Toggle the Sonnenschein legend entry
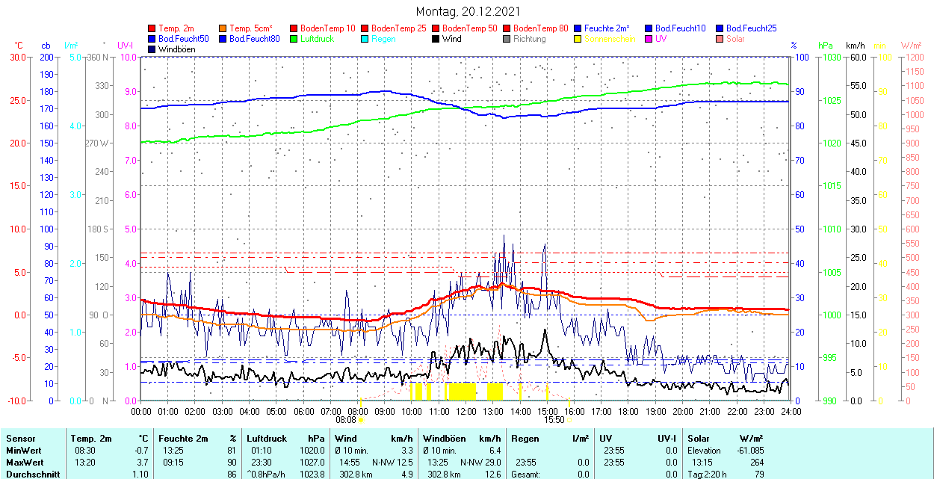The width and height of the screenshot is (934, 479). click(610, 39)
